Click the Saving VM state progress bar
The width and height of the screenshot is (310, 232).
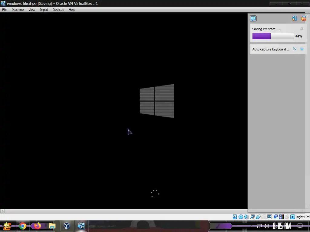click(x=273, y=36)
